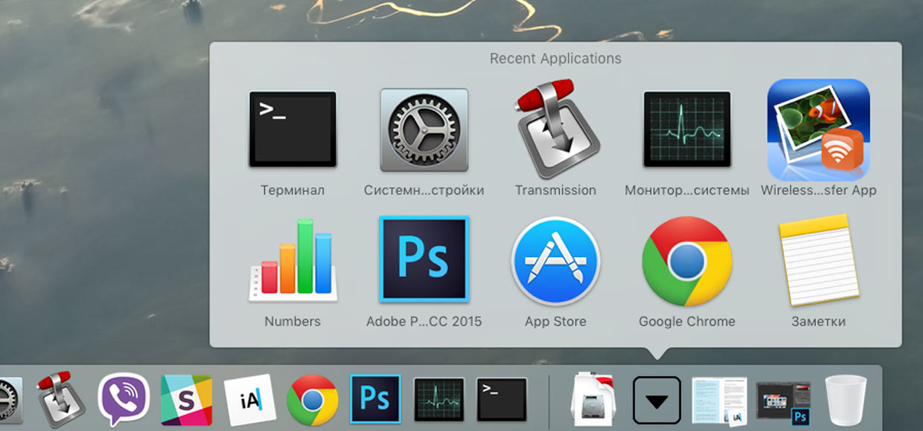Viewport: 923px width, 431px height.
Task: Open Мониторинг системы in the stack grid
Action: [687, 129]
